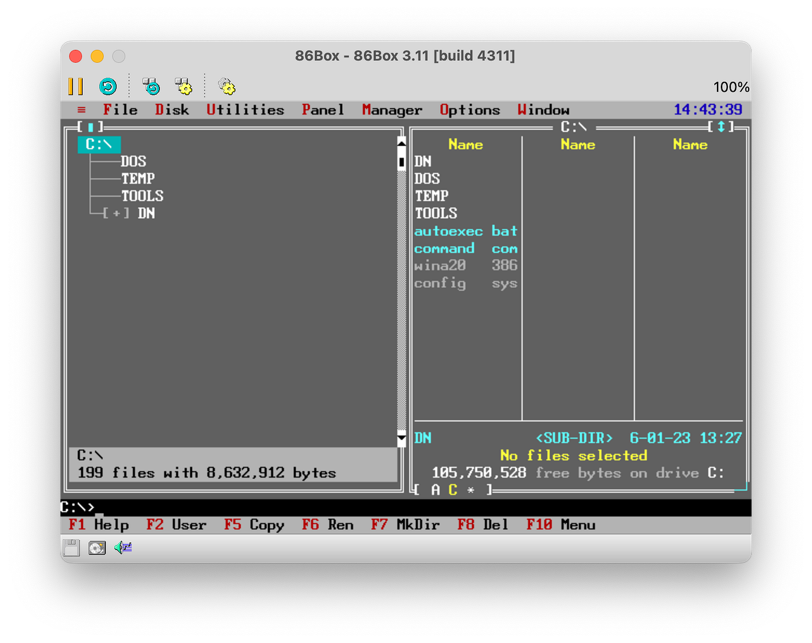Click the asterisk in drive line
Image resolution: width=812 pixels, height=643 pixels.
tap(470, 490)
